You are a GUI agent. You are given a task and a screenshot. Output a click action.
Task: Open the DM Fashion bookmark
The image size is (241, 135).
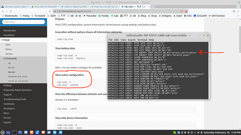click(x=217, y=16)
